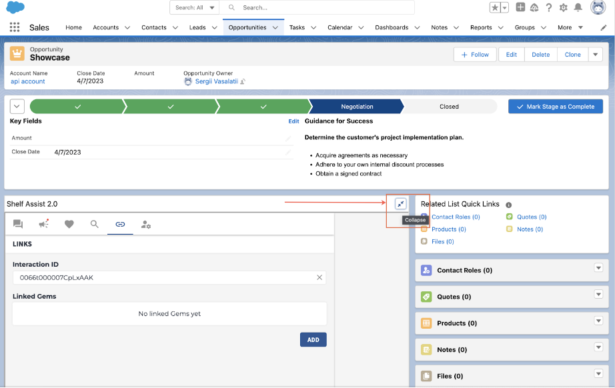The height and width of the screenshot is (388, 615).
Task: Open more record actions dropdown beside Clone
Action: click(x=596, y=55)
